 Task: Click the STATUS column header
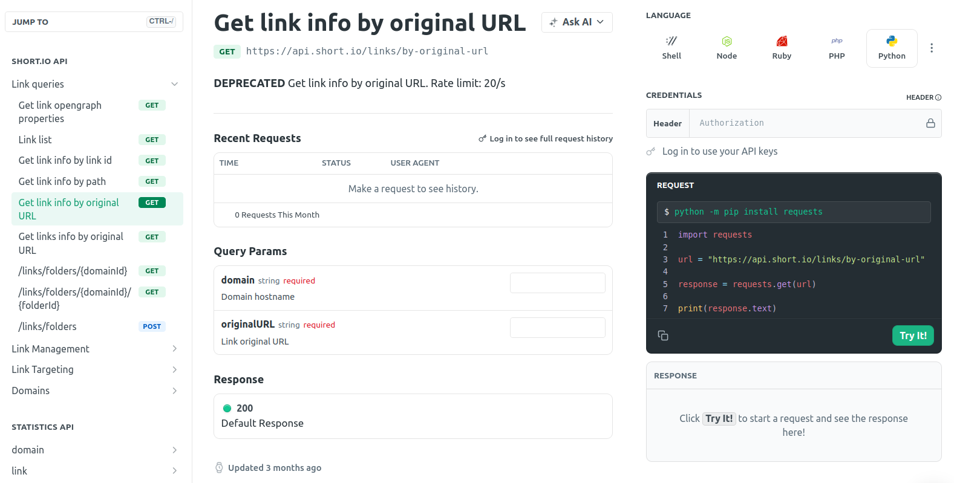tap(336, 163)
